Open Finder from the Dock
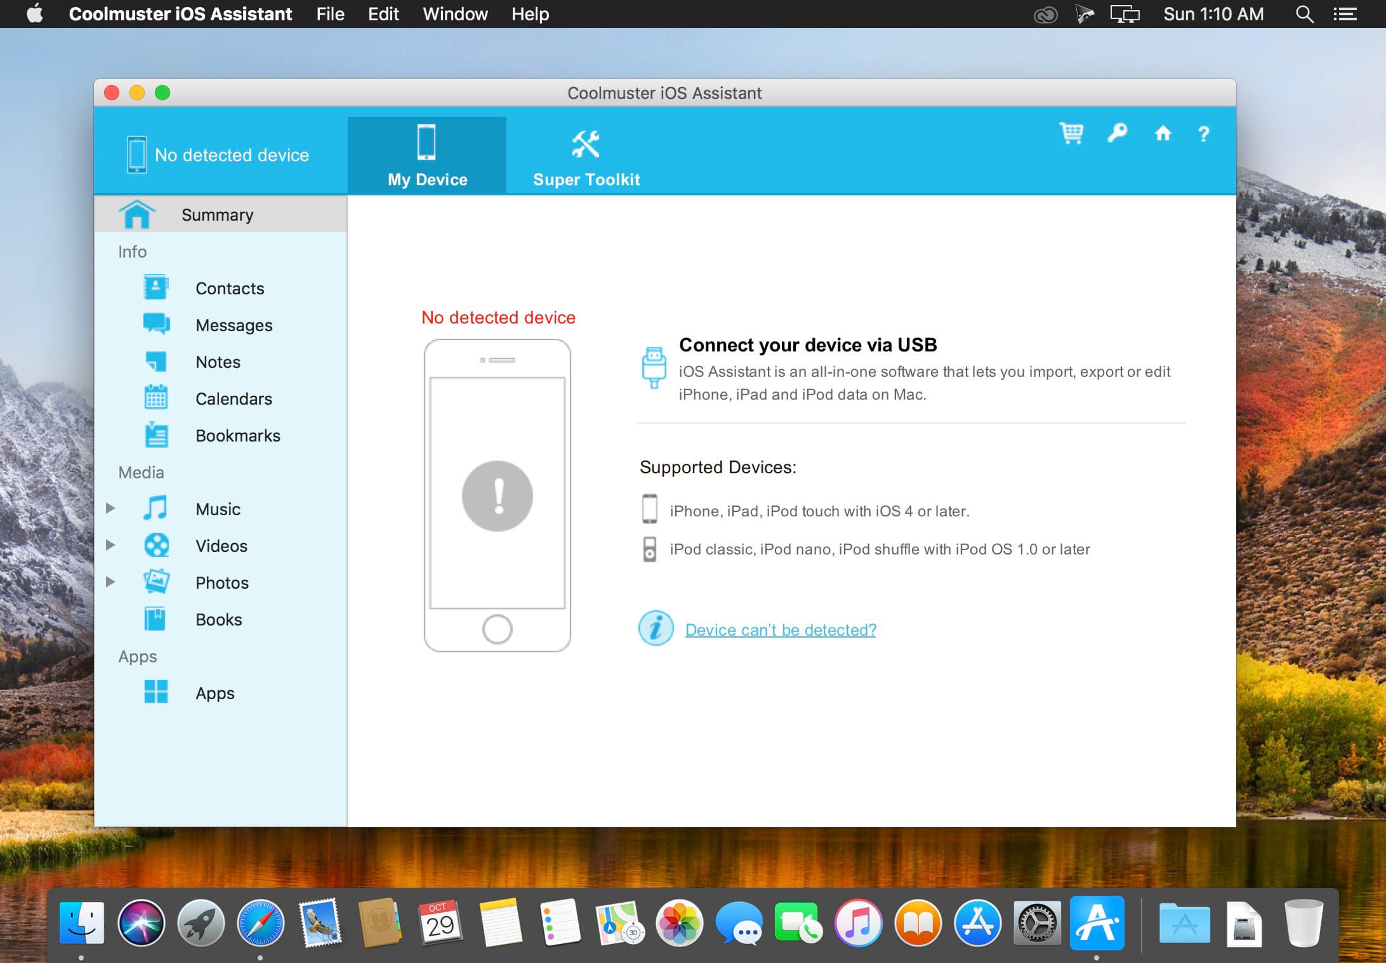 click(x=81, y=922)
